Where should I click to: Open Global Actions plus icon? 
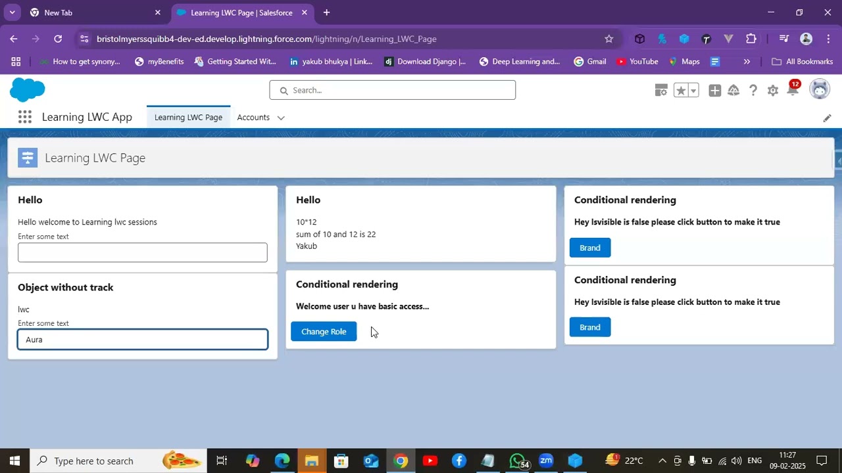pyautogui.click(x=714, y=91)
